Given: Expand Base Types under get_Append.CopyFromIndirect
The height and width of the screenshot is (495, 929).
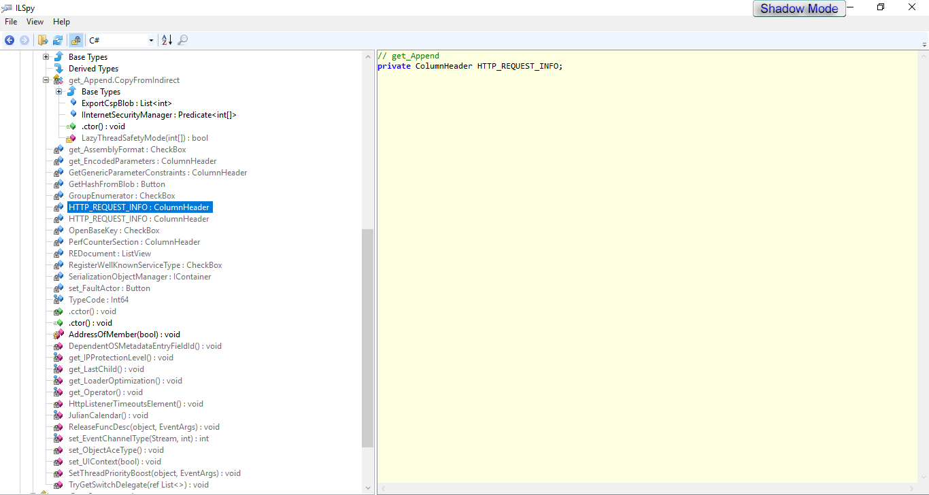Looking at the screenshot, I should (x=59, y=92).
